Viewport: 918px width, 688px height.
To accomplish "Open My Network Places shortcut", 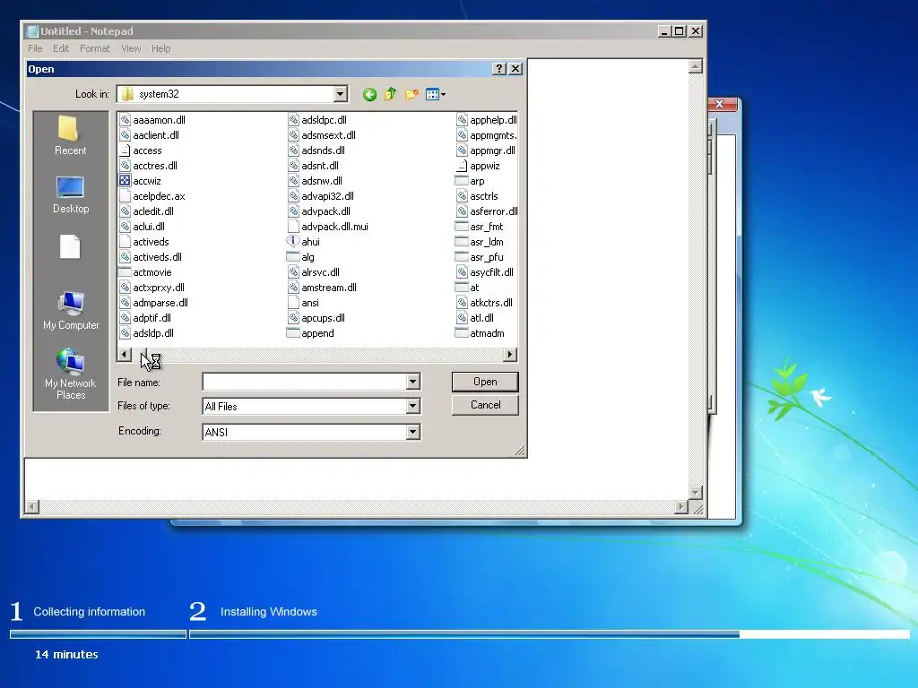I will pyautogui.click(x=70, y=374).
